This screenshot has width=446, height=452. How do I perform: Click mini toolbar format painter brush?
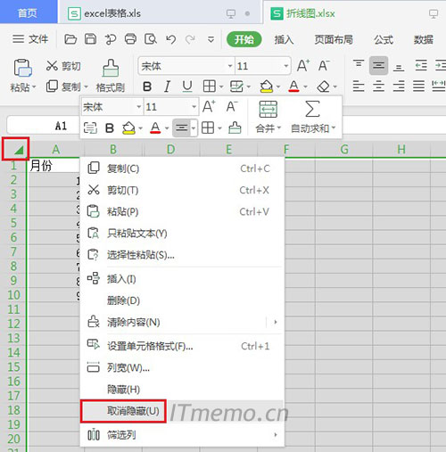[235, 128]
